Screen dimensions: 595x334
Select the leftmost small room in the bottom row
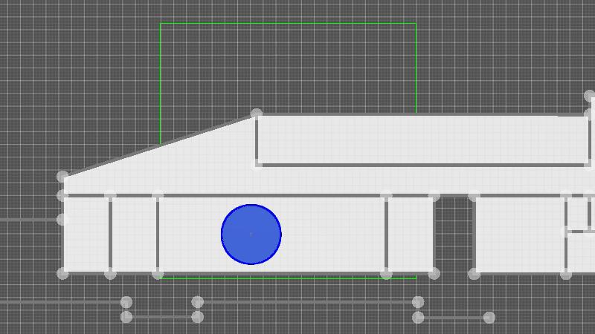click(86, 235)
